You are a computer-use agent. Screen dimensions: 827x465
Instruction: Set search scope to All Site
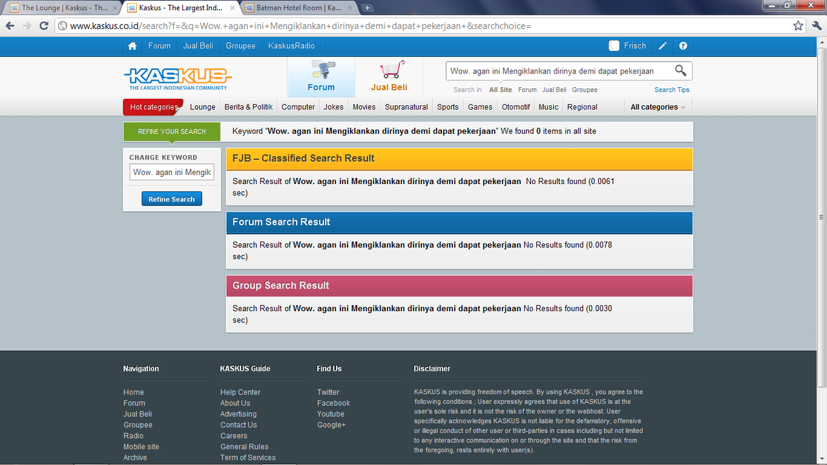coord(500,90)
